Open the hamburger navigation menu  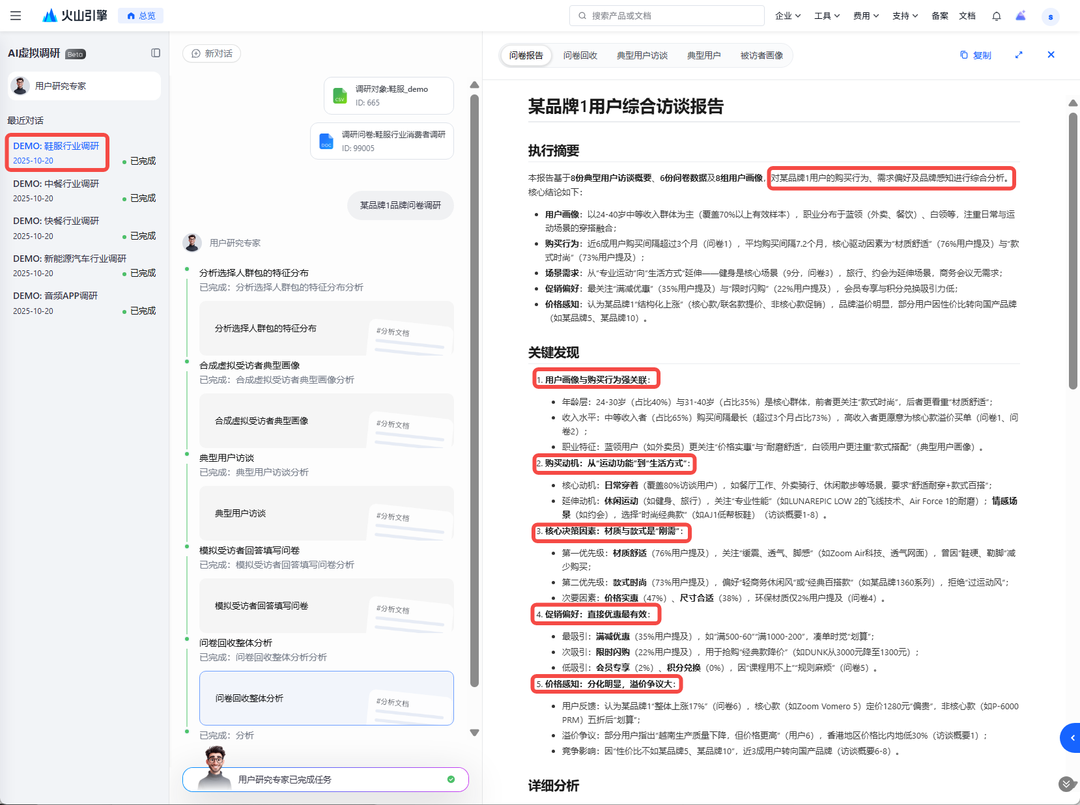coord(16,16)
